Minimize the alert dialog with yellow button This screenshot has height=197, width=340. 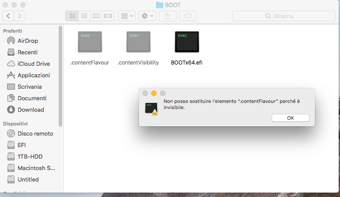[x=154, y=93]
